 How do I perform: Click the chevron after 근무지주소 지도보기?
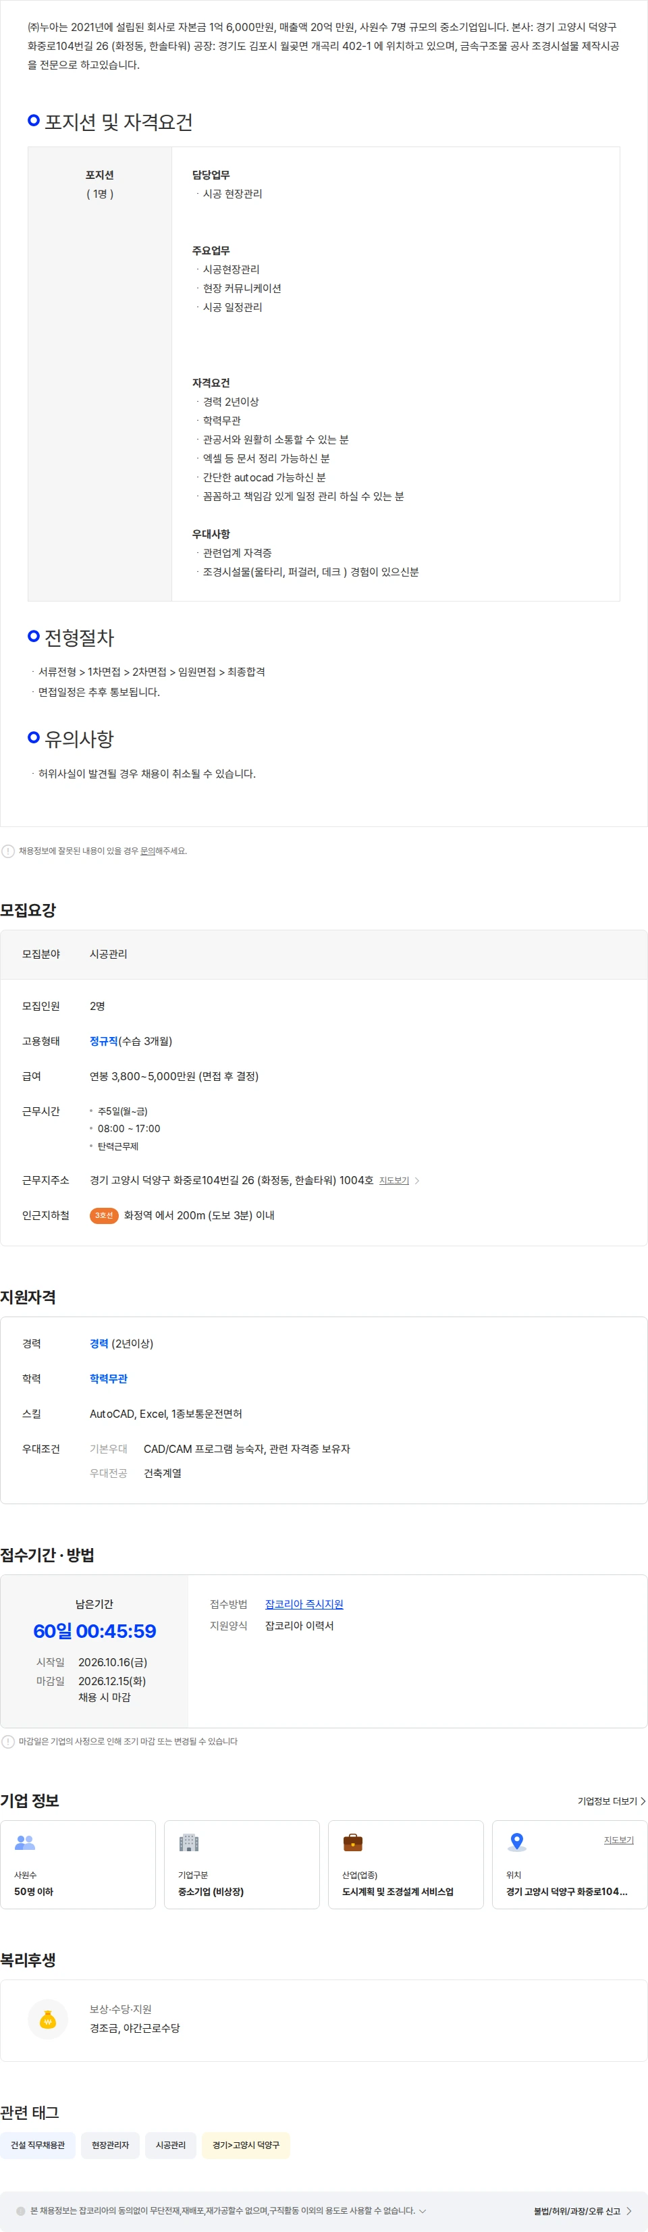tap(416, 1180)
